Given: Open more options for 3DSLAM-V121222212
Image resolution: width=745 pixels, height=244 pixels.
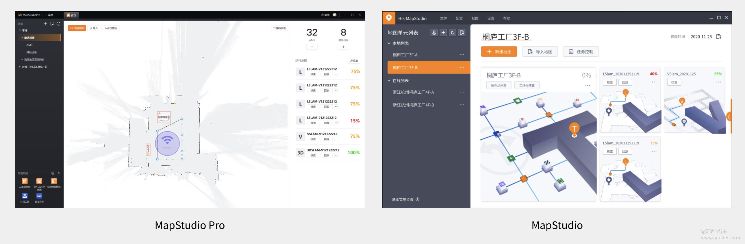Looking at the screenshot, I should coord(336,156).
